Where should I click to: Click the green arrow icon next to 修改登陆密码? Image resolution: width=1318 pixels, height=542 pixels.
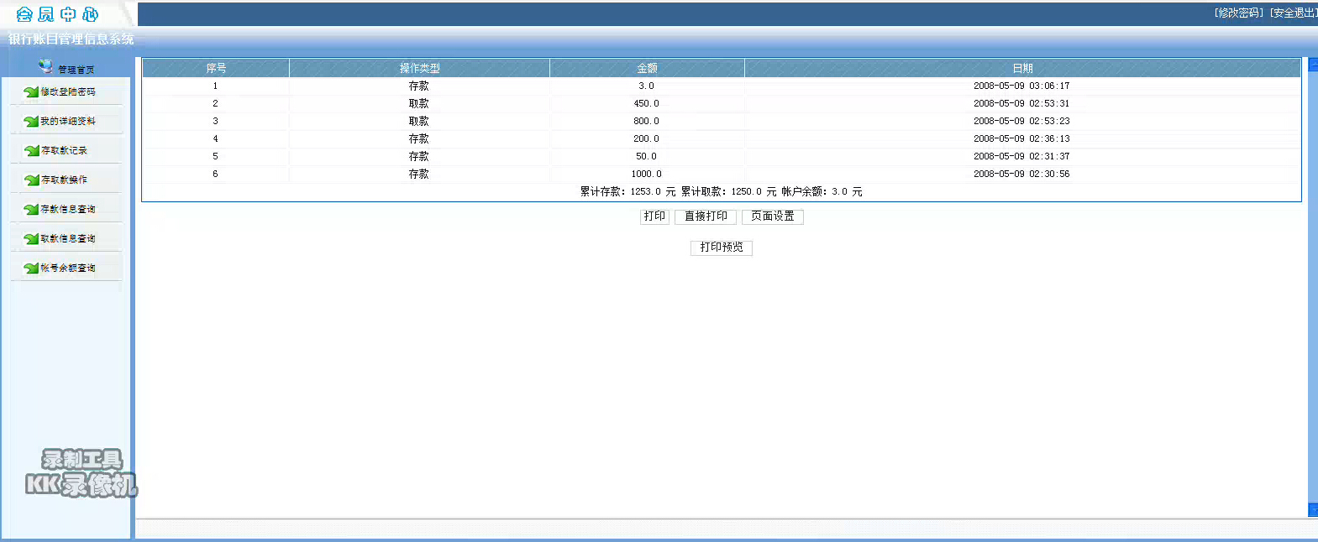pyautogui.click(x=31, y=92)
